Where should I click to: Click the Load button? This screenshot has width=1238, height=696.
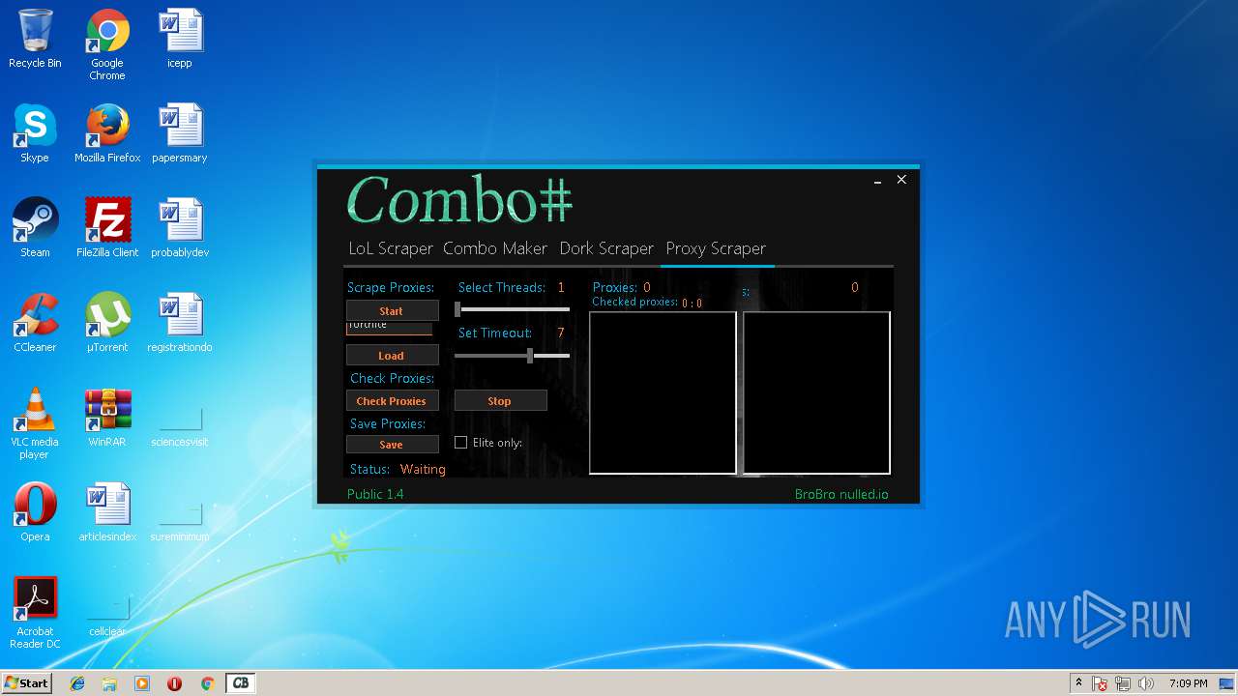point(392,356)
